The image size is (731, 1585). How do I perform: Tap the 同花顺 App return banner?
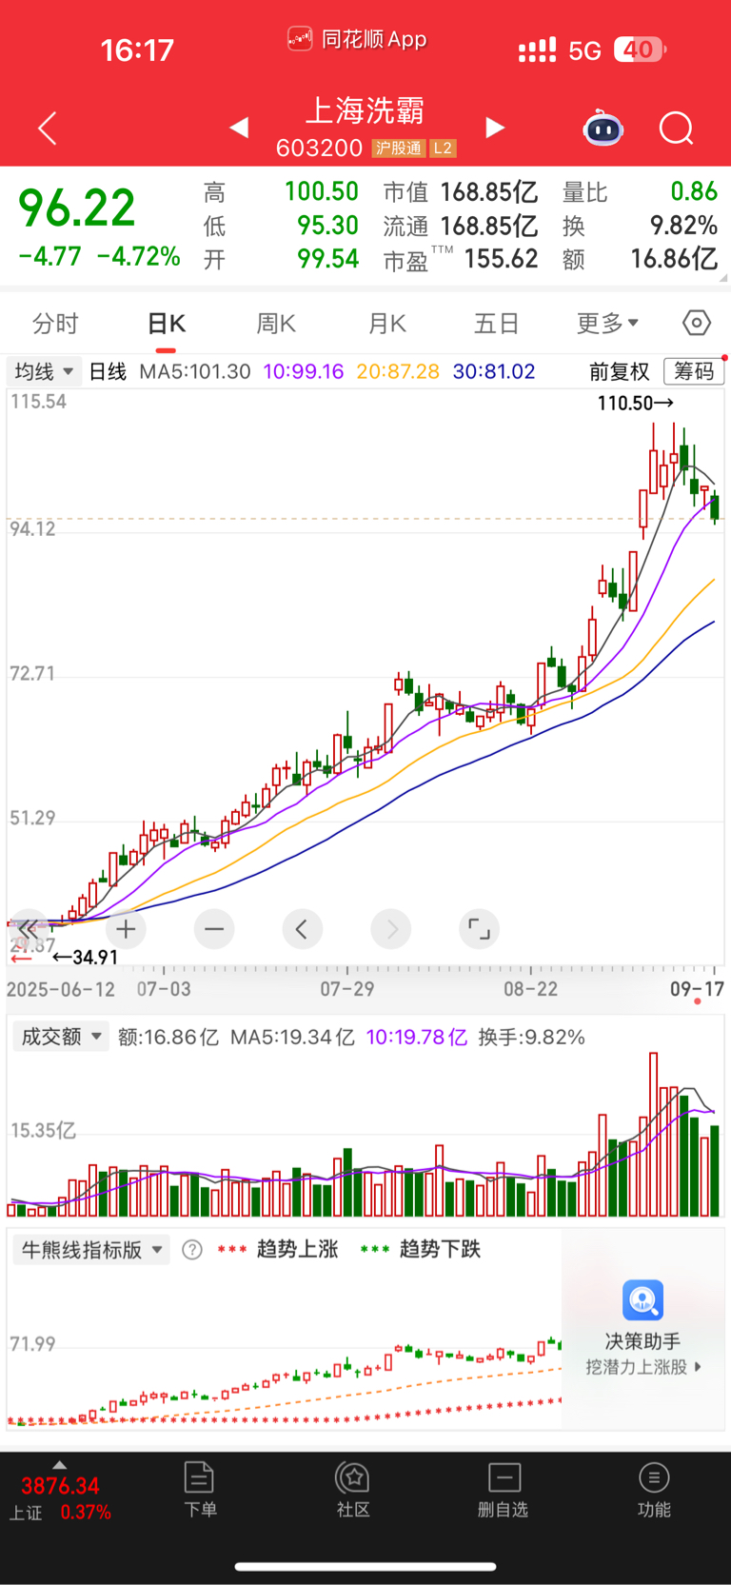[x=357, y=39]
